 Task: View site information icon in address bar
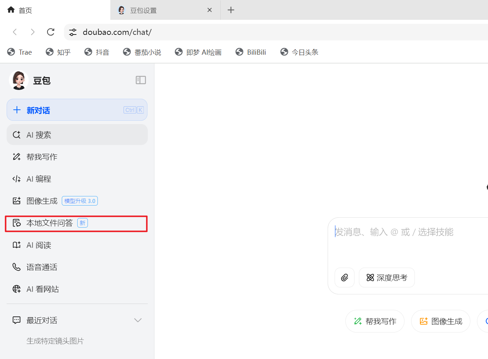tap(73, 32)
